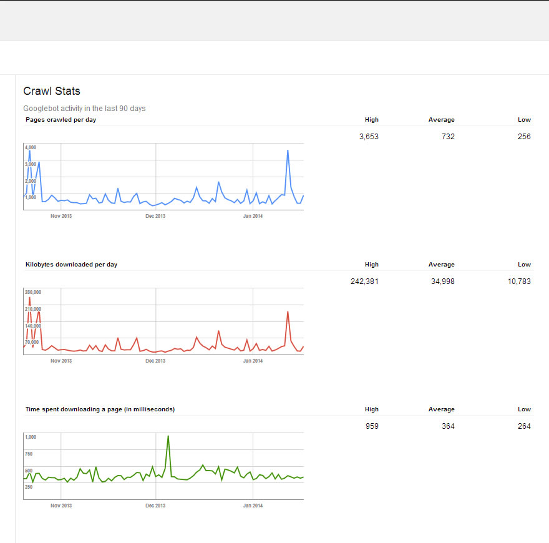Click the 364 average download time value

pyautogui.click(x=447, y=426)
